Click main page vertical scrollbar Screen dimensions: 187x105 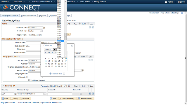186,58
